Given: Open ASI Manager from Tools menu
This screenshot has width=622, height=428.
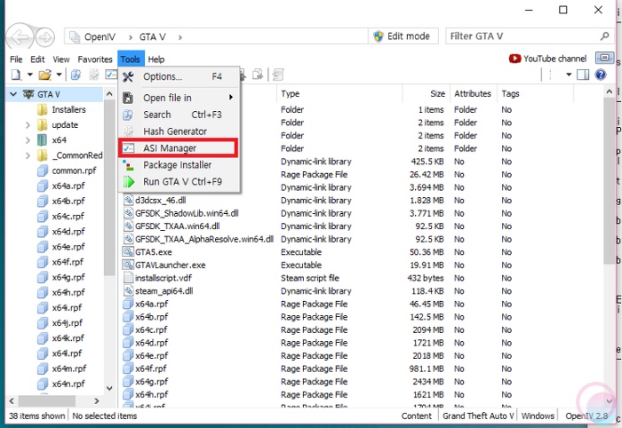Looking at the screenshot, I should click(178, 148).
